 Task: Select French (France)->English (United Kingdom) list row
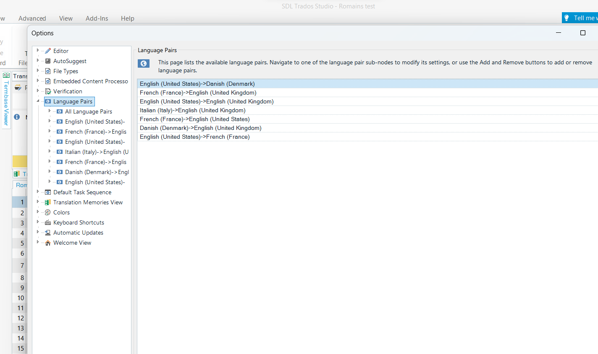pos(367,92)
